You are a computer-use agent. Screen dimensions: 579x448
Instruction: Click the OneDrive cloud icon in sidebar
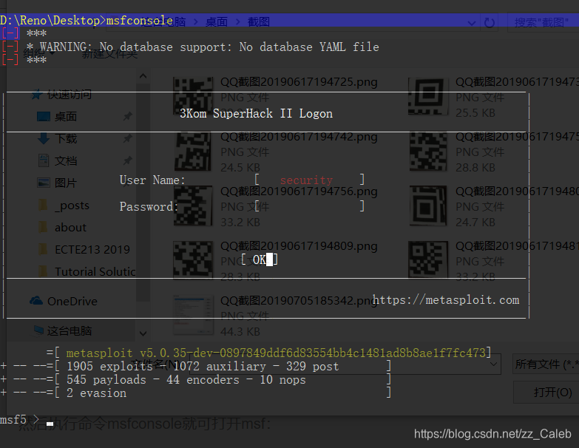(x=36, y=301)
